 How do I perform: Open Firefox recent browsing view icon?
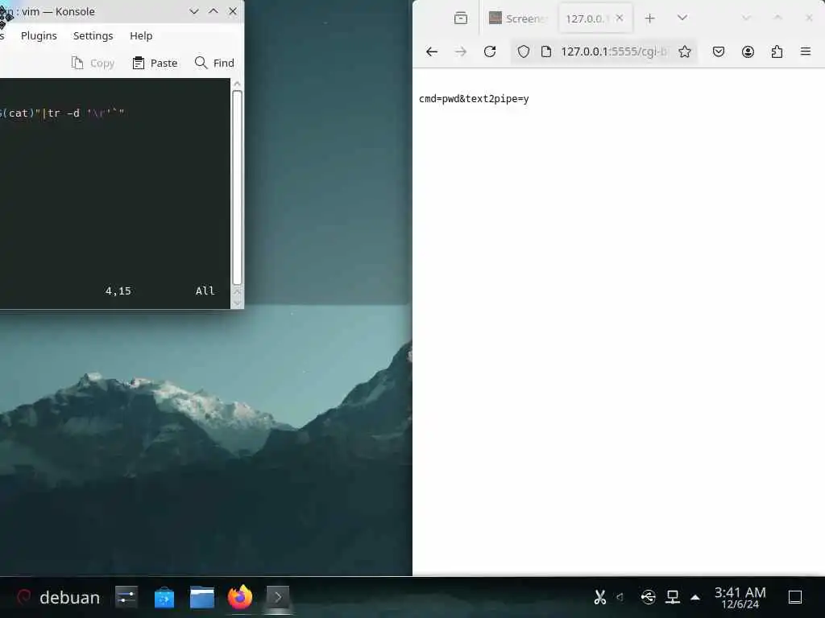461,19
